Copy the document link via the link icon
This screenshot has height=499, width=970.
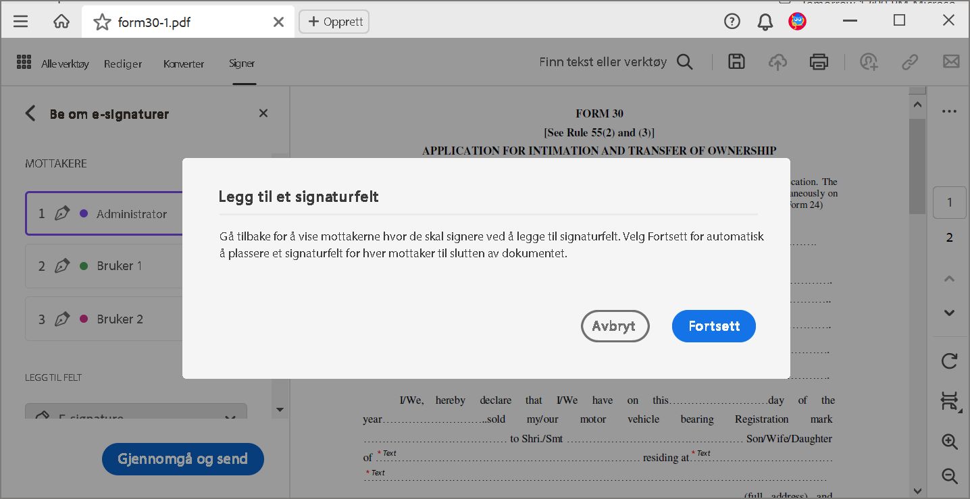click(x=909, y=61)
